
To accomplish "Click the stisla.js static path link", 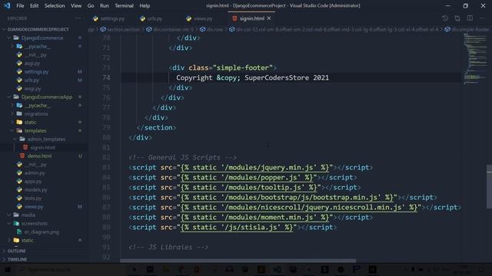I will pyautogui.click(x=237, y=227).
